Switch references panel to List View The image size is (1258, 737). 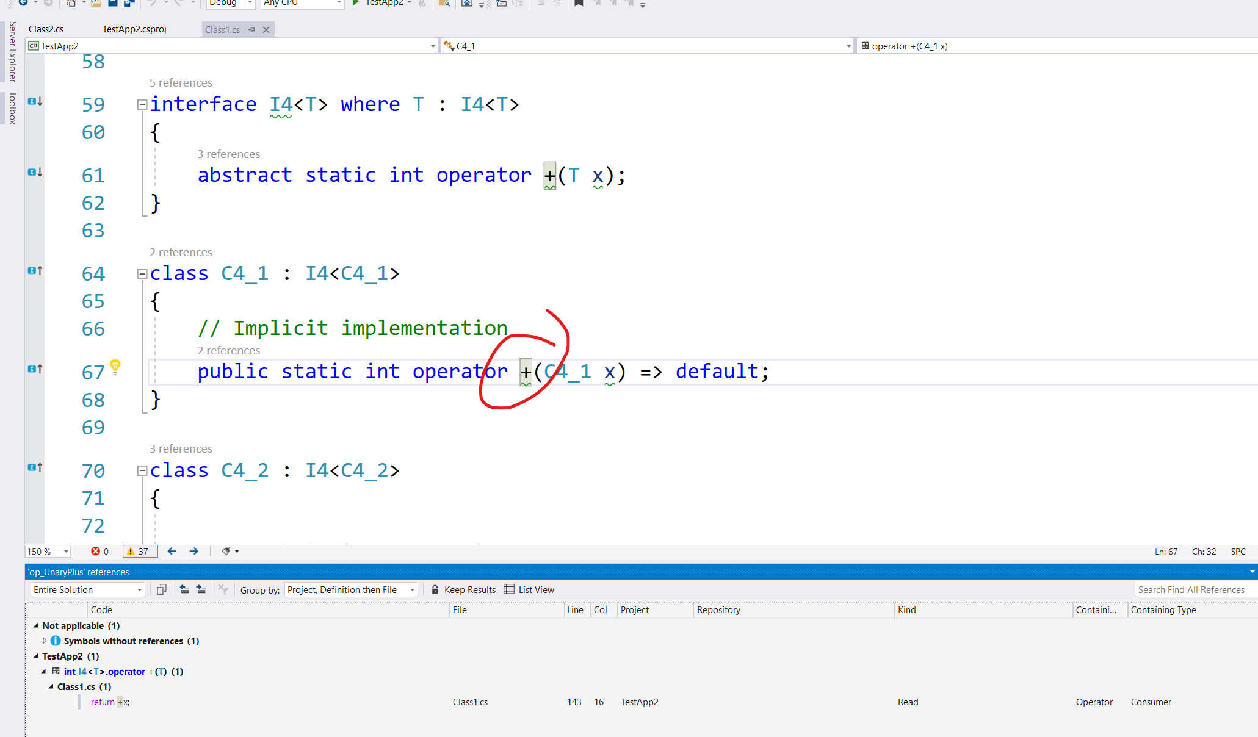coord(529,589)
